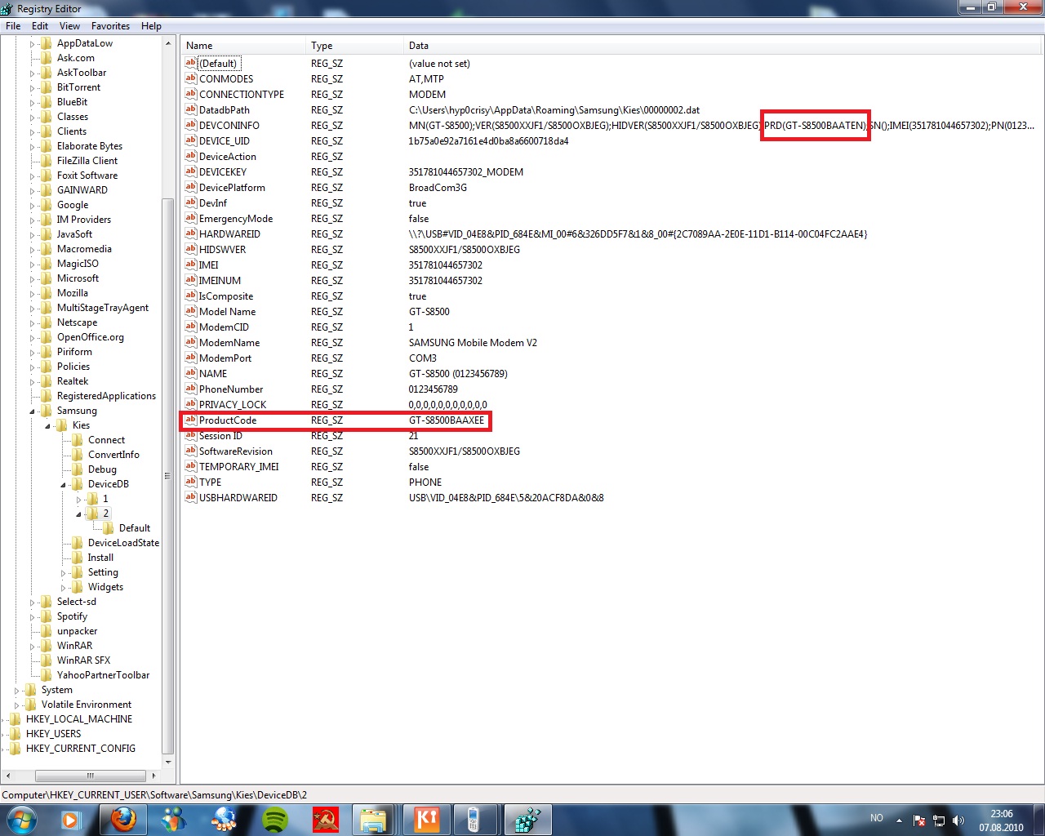Click the Kies folder icon in tree
Viewport: 1045px width, 836px height.
pos(62,425)
